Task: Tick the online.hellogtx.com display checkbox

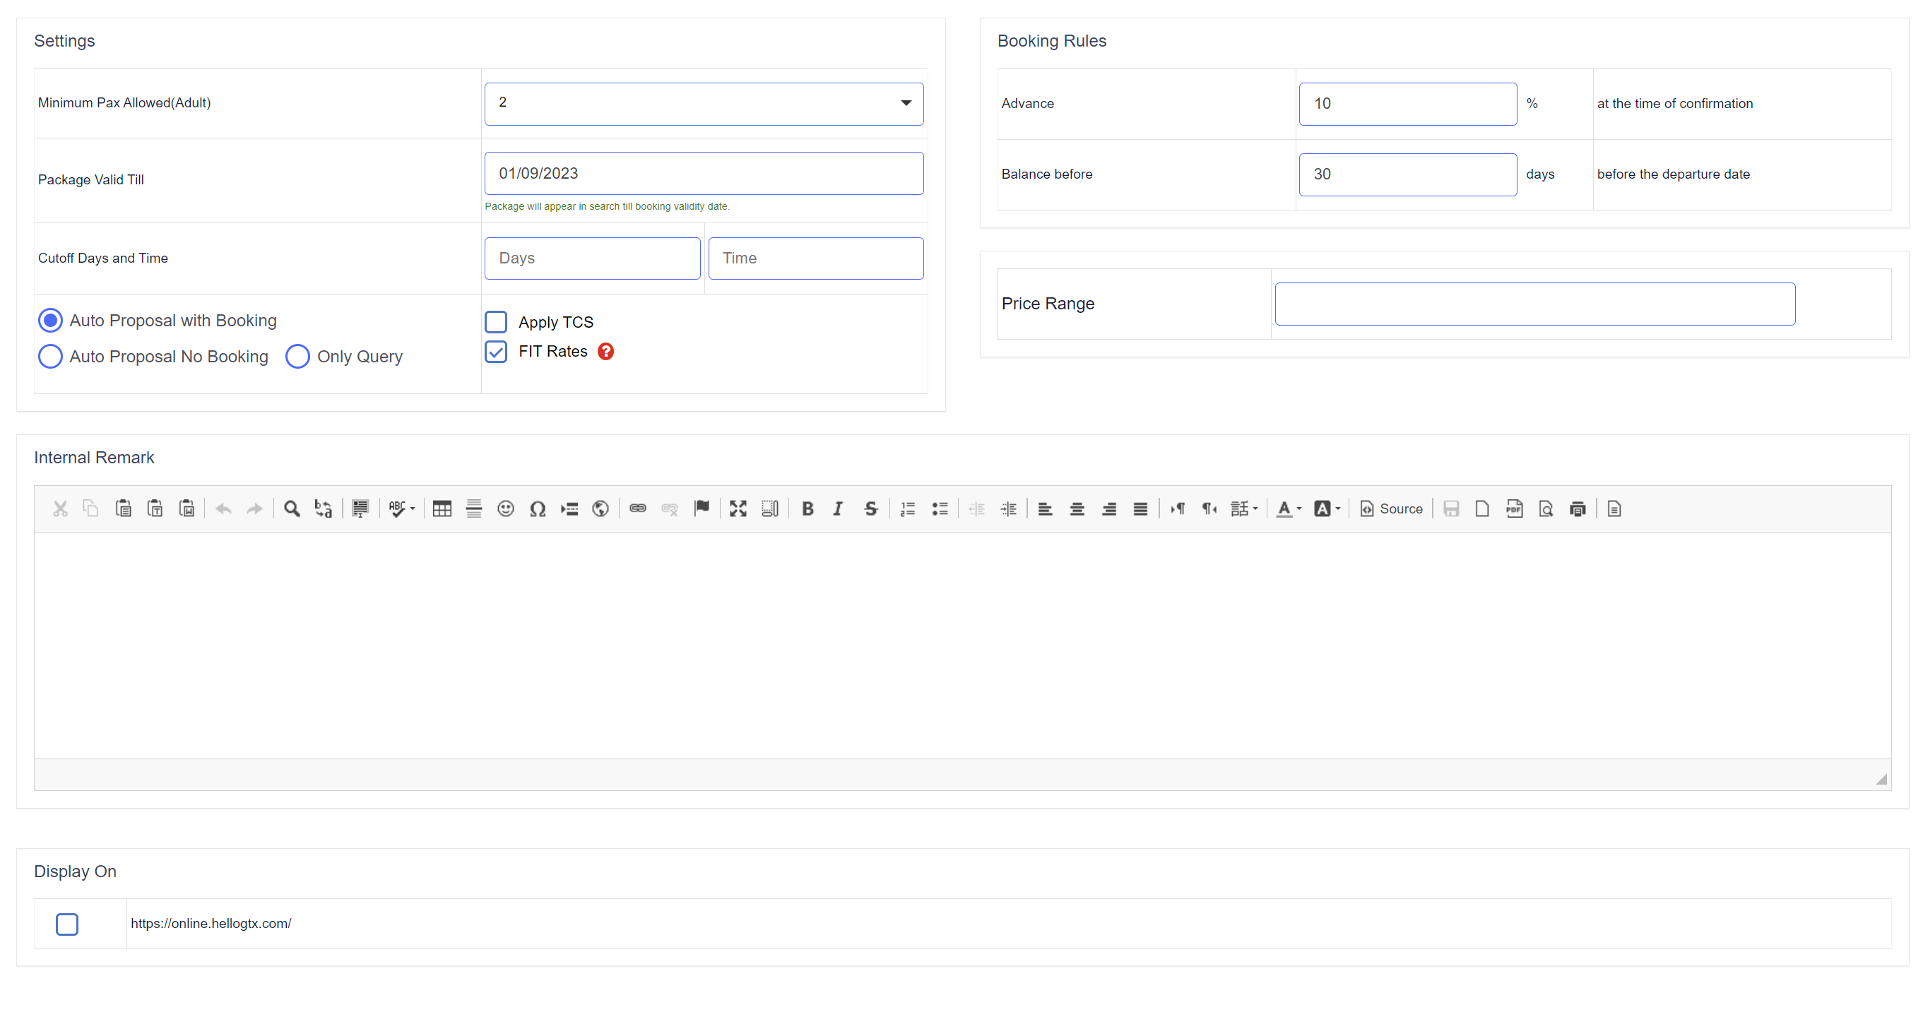Action: [x=67, y=924]
